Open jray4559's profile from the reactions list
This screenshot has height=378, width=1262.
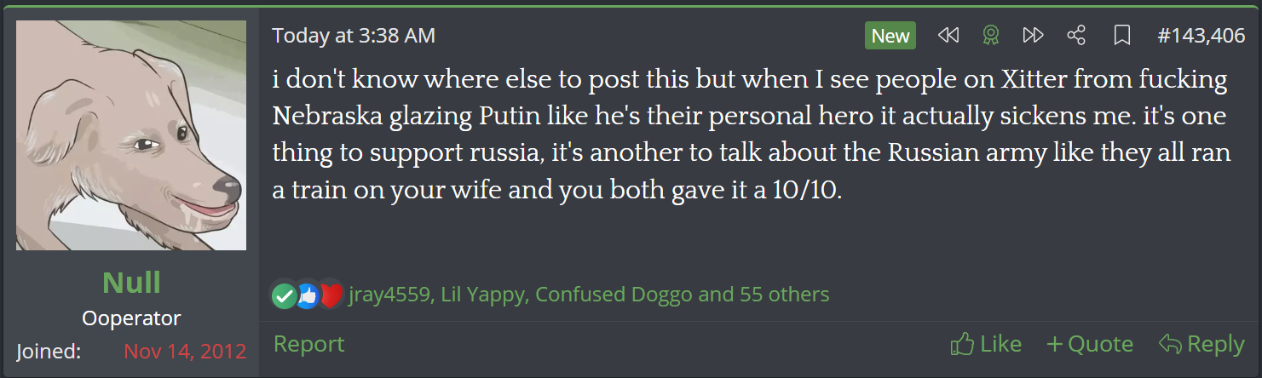389,295
